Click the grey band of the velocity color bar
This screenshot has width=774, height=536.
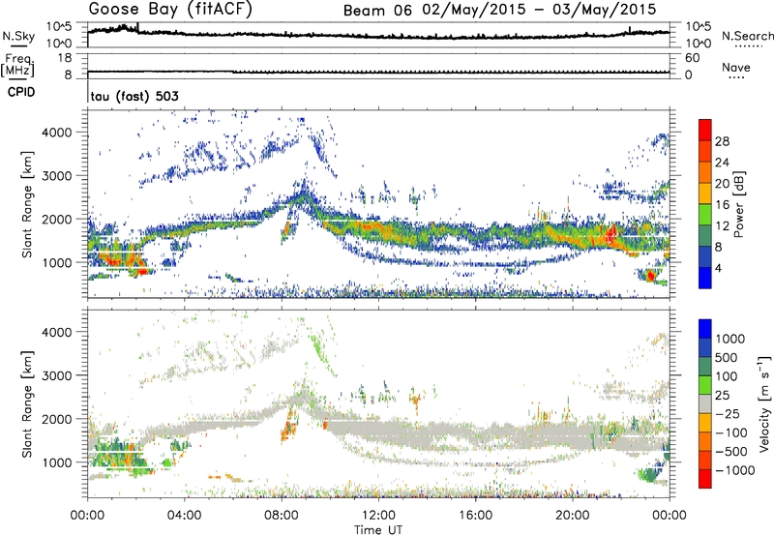[x=705, y=404]
